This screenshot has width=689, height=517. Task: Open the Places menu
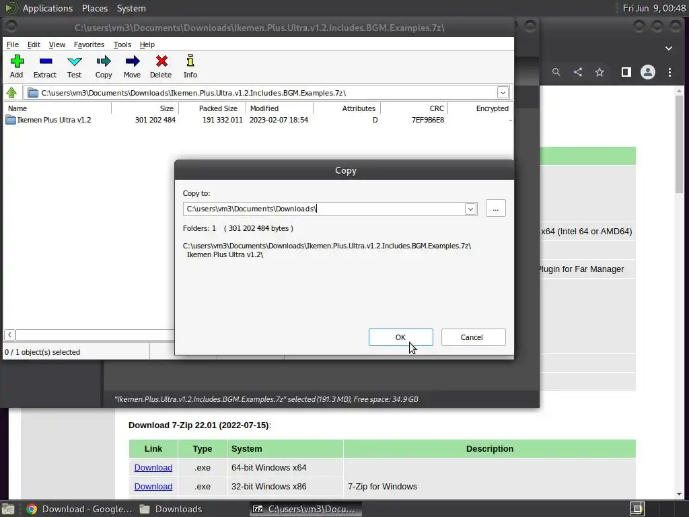(94, 8)
